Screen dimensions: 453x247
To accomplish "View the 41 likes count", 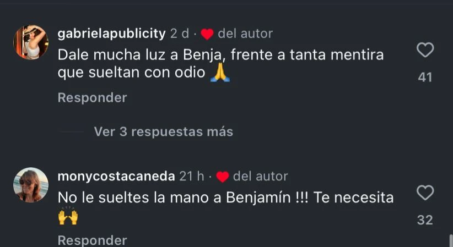I will tap(425, 78).
